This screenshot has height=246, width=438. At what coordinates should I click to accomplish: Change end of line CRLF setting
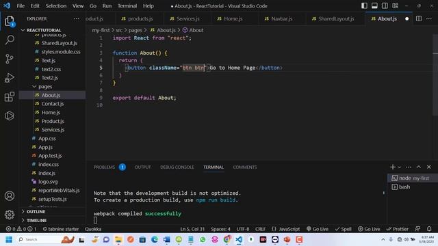260,229
